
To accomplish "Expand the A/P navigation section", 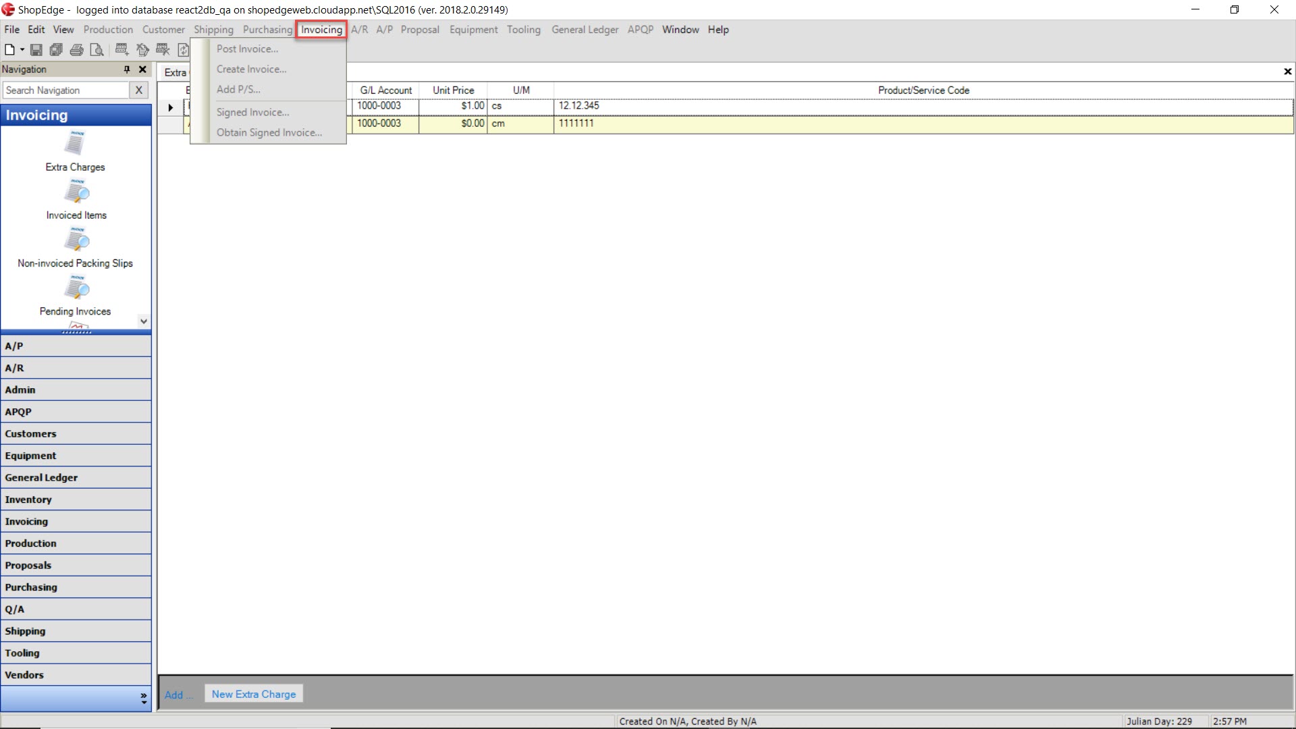I will point(75,346).
